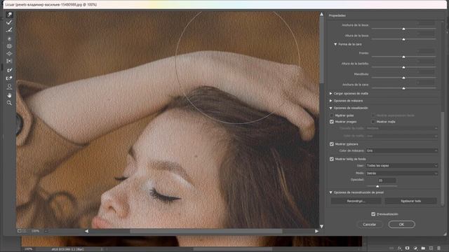Select the Thaw Mask tool
Viewport: 449px width, 252px height.
coord(9,78)
